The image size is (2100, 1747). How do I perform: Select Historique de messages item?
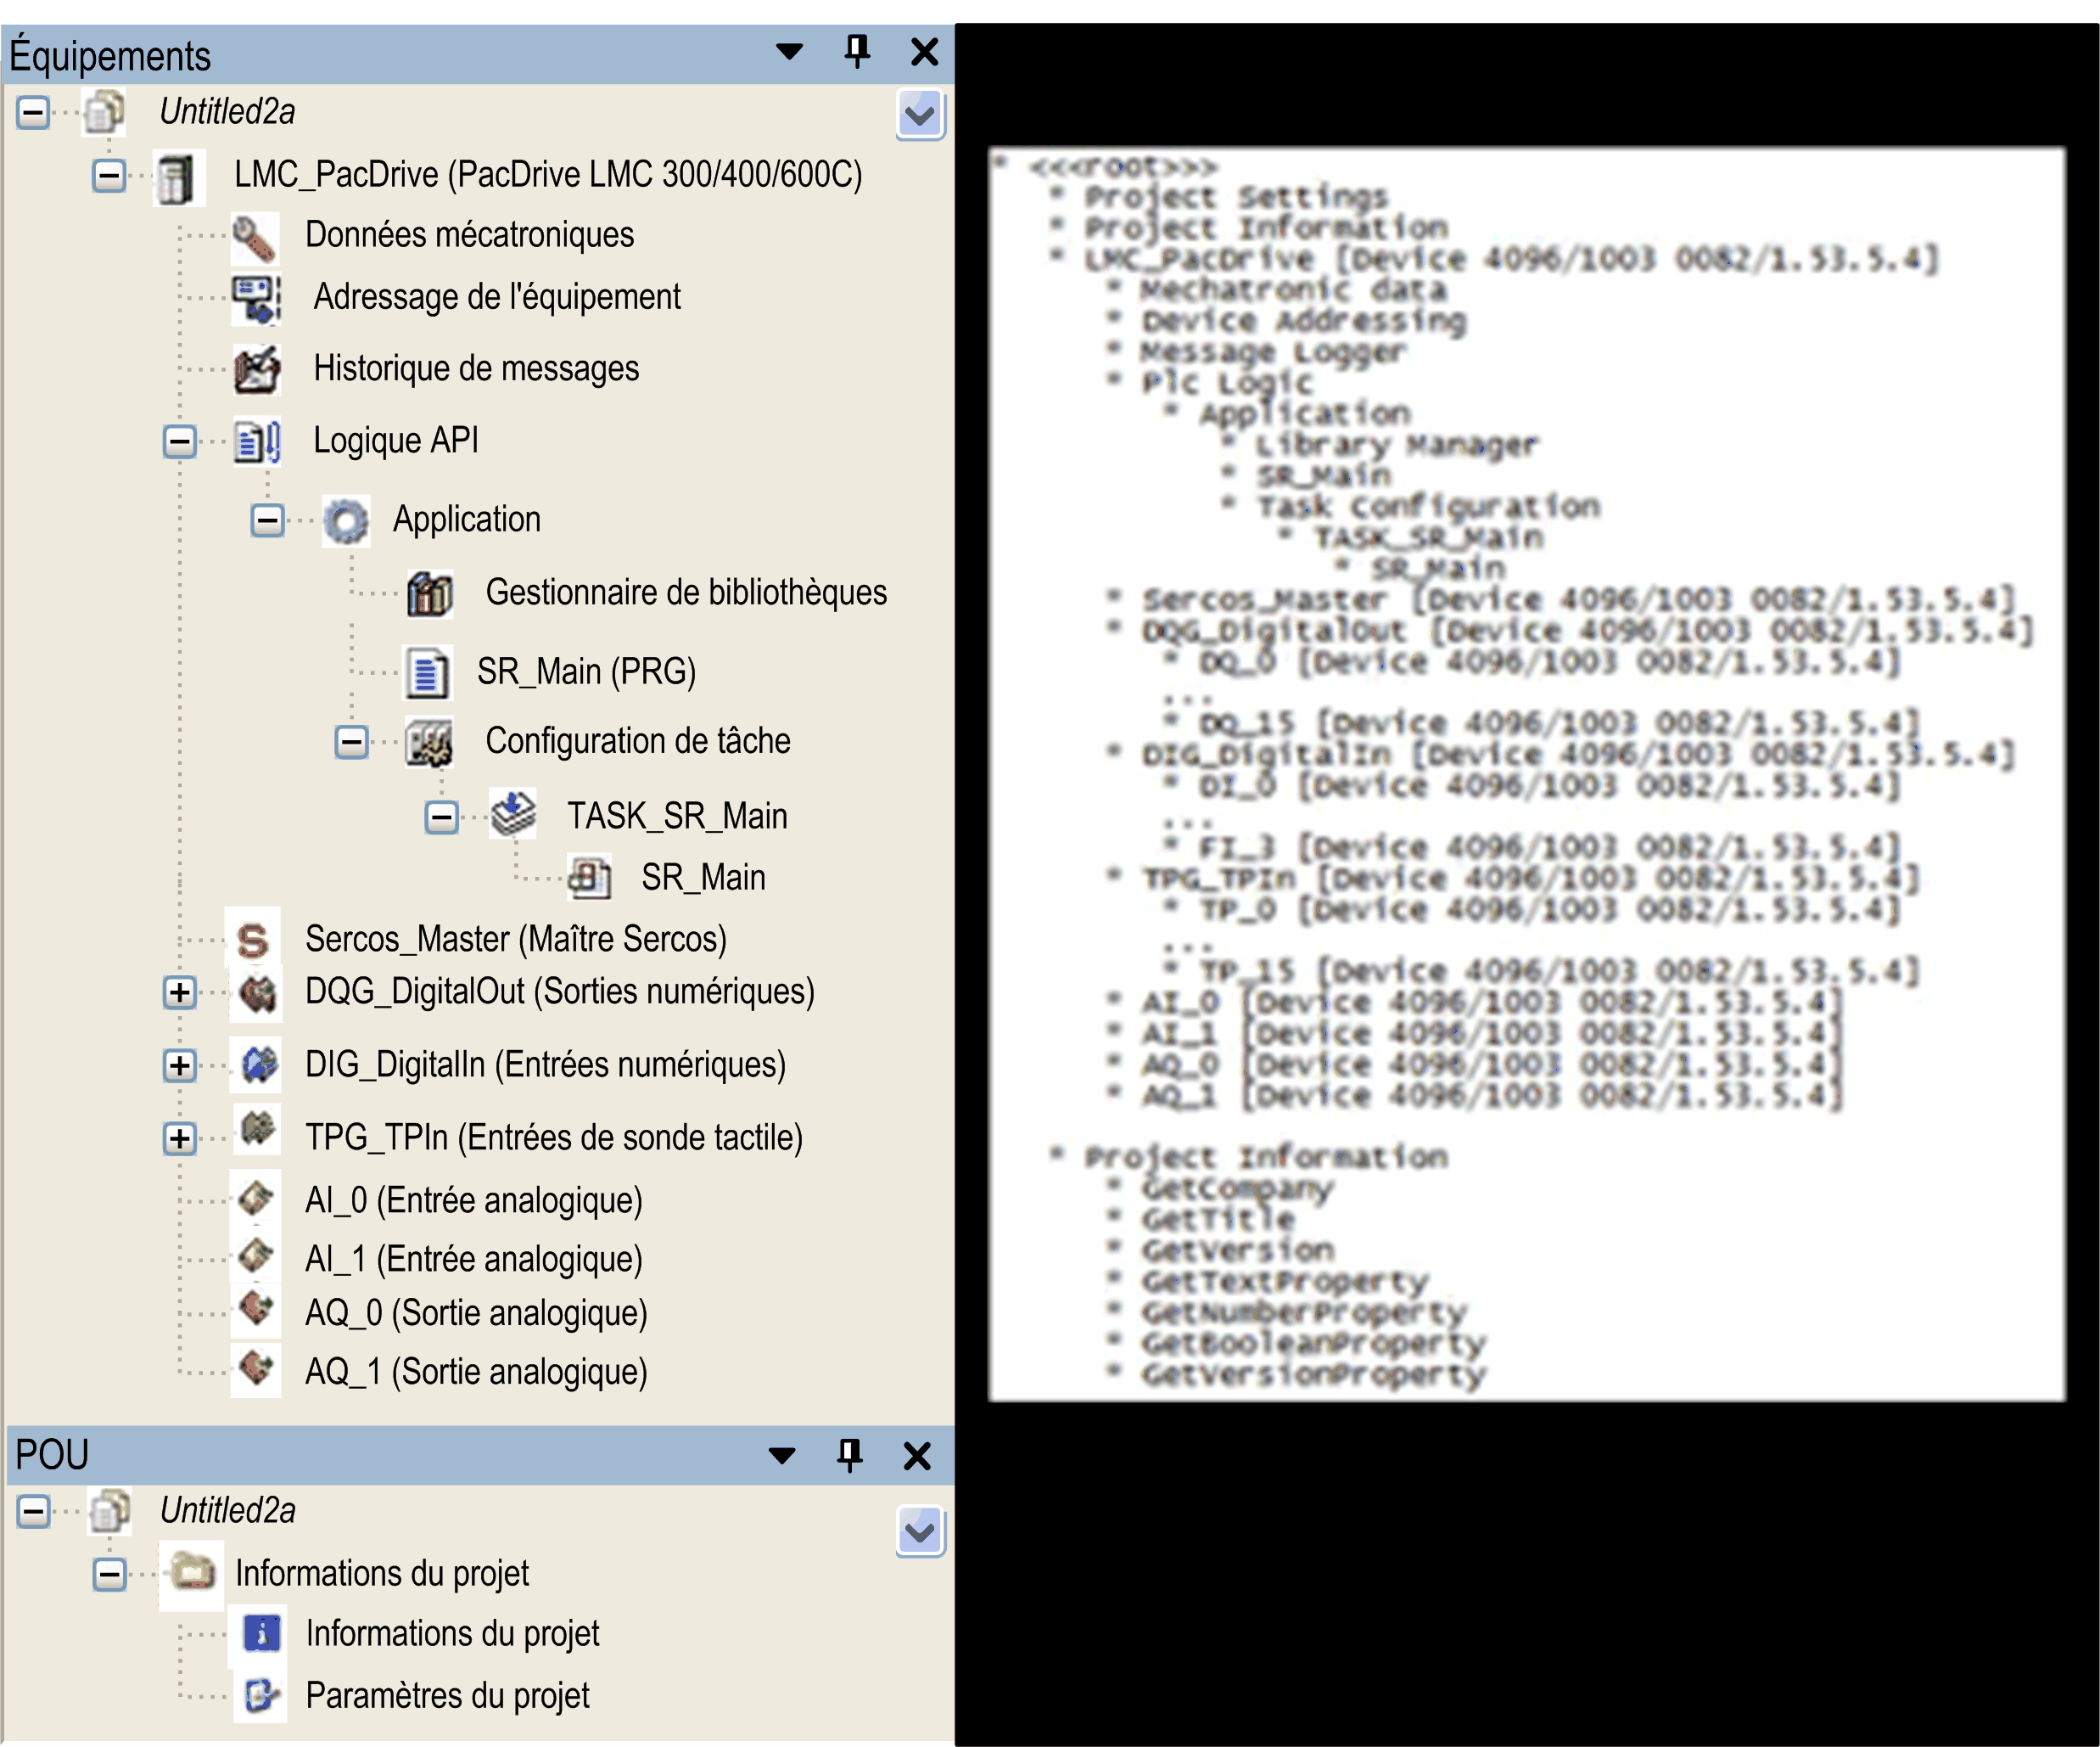point(476,369)
